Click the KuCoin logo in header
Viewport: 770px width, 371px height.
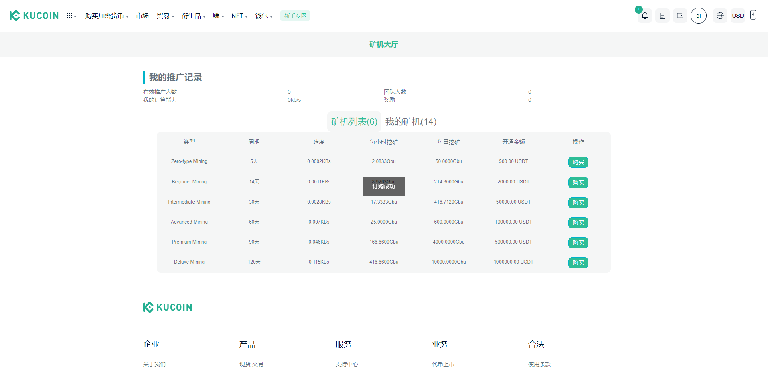(x=34, y=16)
